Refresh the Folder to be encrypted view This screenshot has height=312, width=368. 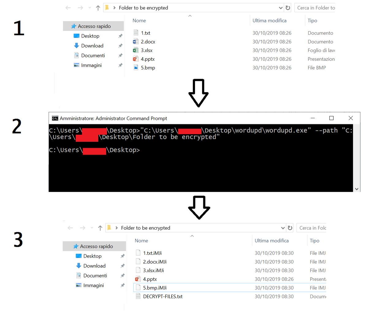pos(288,8)
